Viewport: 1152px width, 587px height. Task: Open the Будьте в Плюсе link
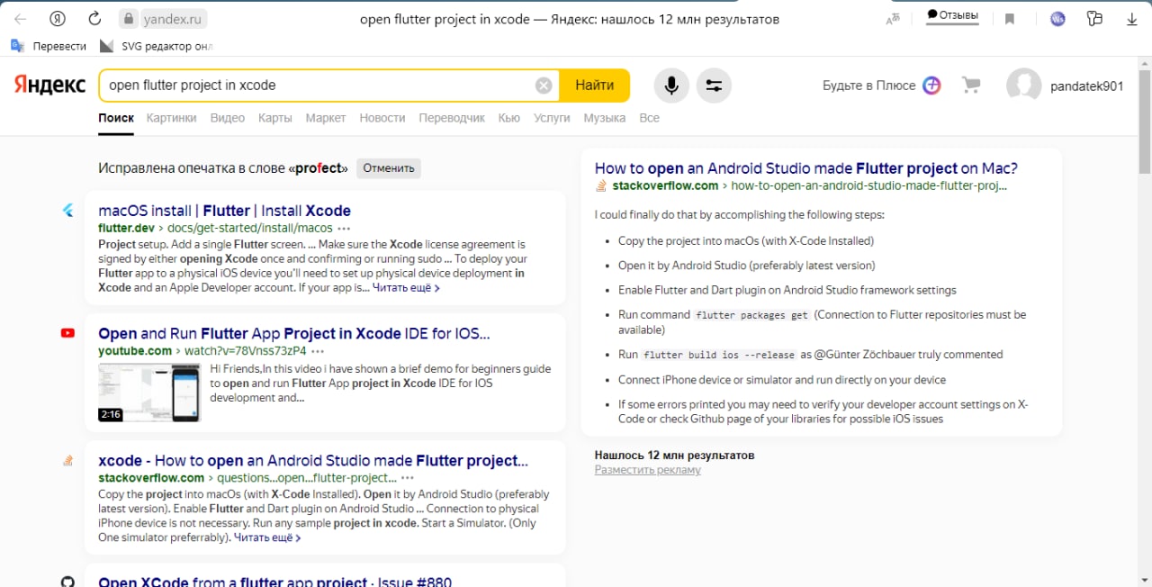coord(868,86)
